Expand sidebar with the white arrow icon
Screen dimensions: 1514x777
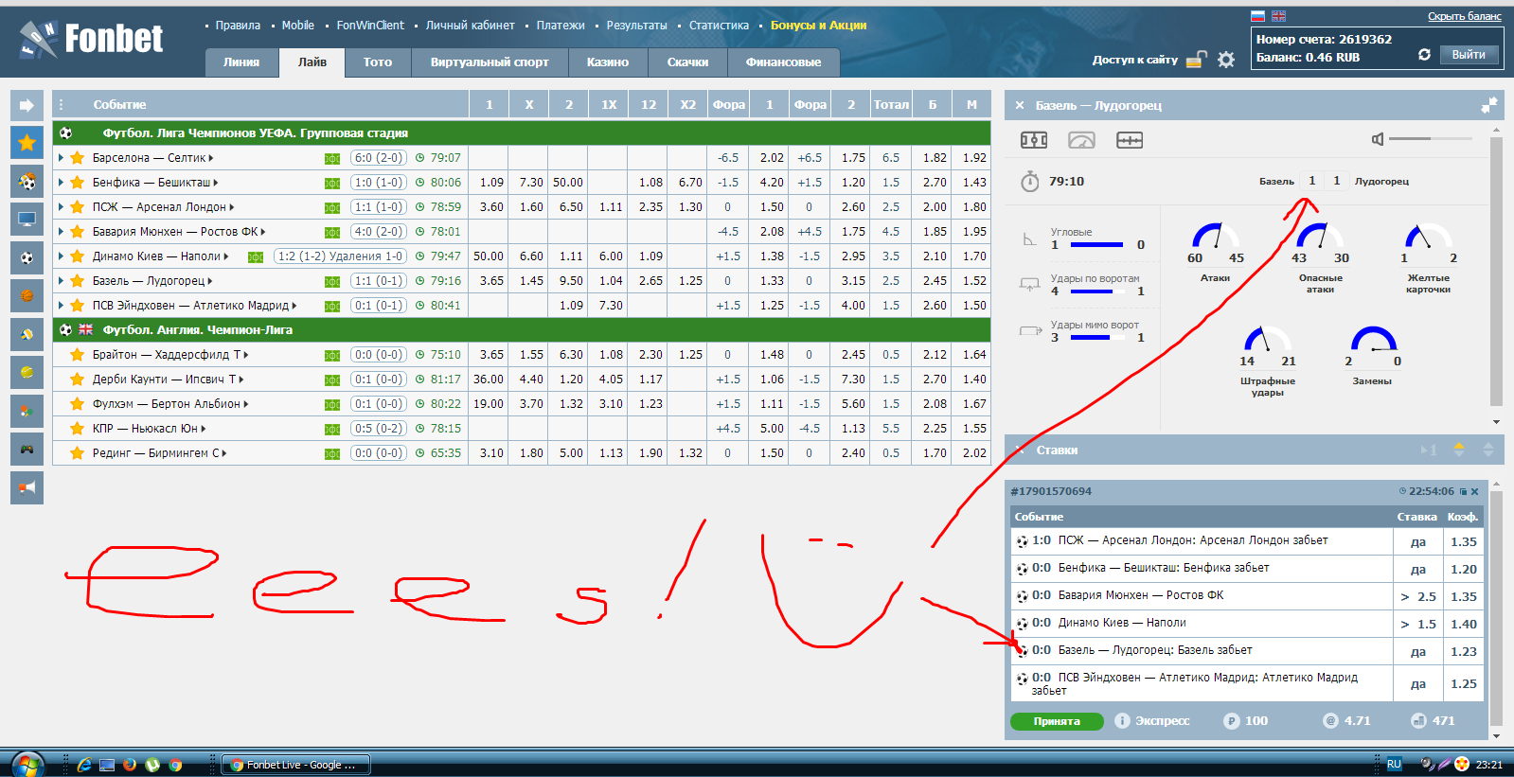27,105
